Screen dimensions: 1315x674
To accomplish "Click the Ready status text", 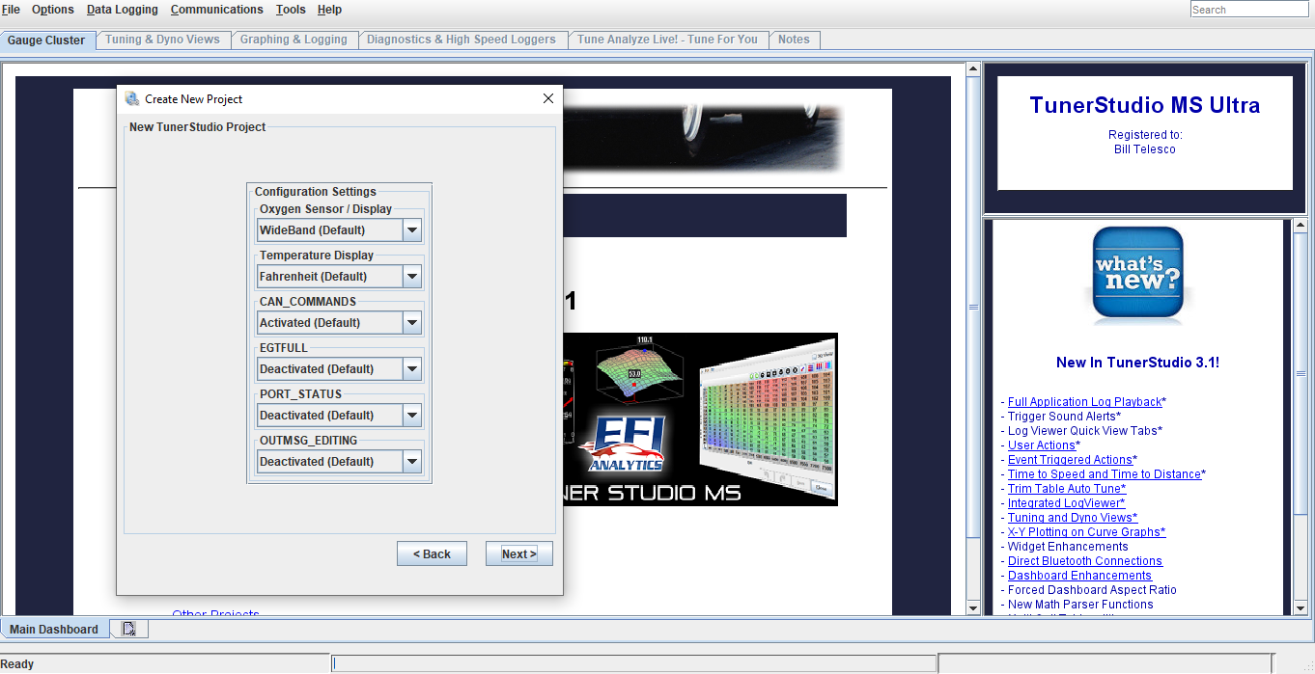I will click(17, 663).
